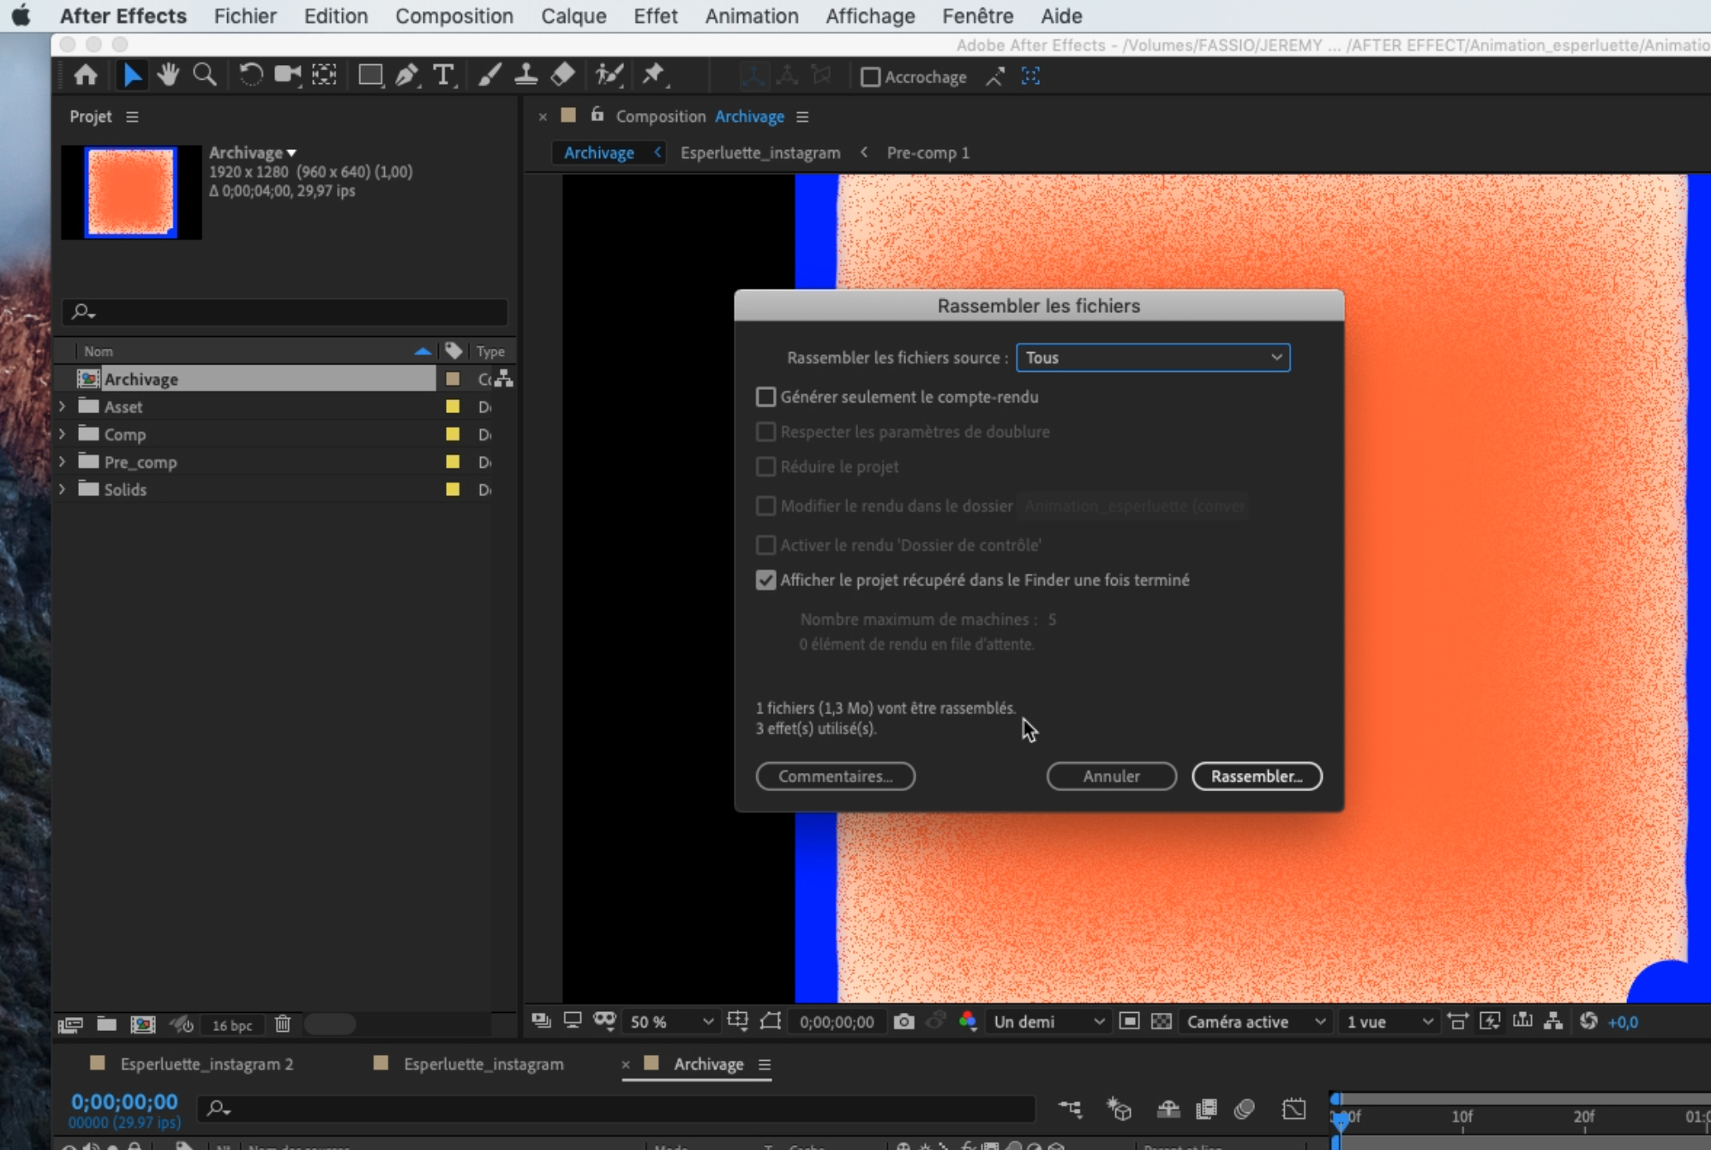Expand the Asset folder
This screenshot has width=1711, height=1150.
point(63,406)
